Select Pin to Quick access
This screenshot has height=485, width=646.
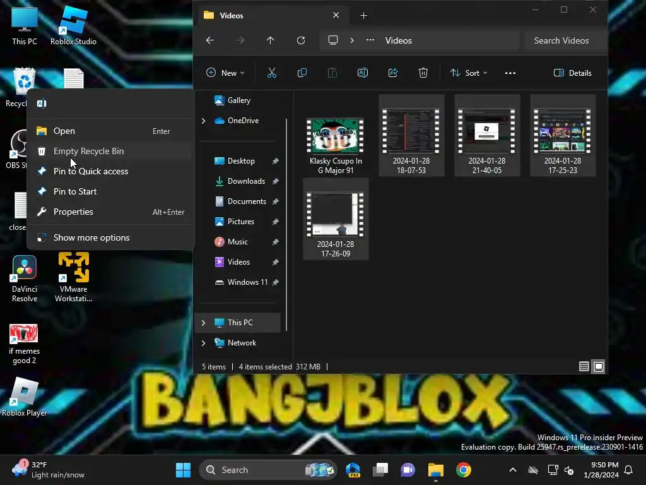[110, 172]
